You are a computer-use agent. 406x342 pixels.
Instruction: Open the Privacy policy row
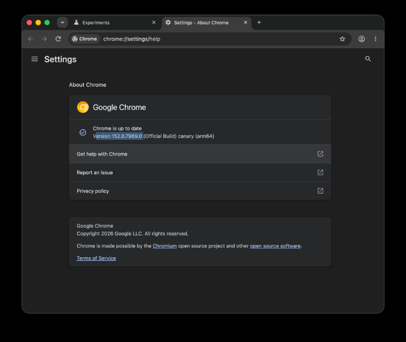click(x=200, y=191)
